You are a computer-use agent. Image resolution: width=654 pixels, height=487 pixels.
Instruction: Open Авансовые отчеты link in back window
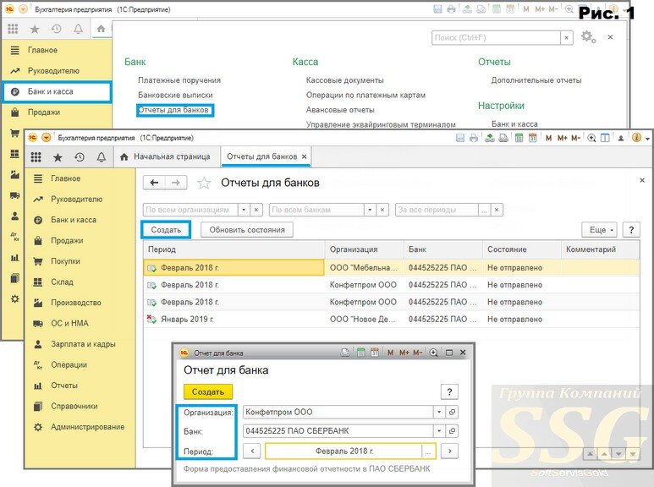click(340, 110)
